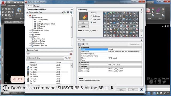This screenshot has height=96, width=171.
Task: Collapse the Workspaces tree node
Action: (30, 17)
